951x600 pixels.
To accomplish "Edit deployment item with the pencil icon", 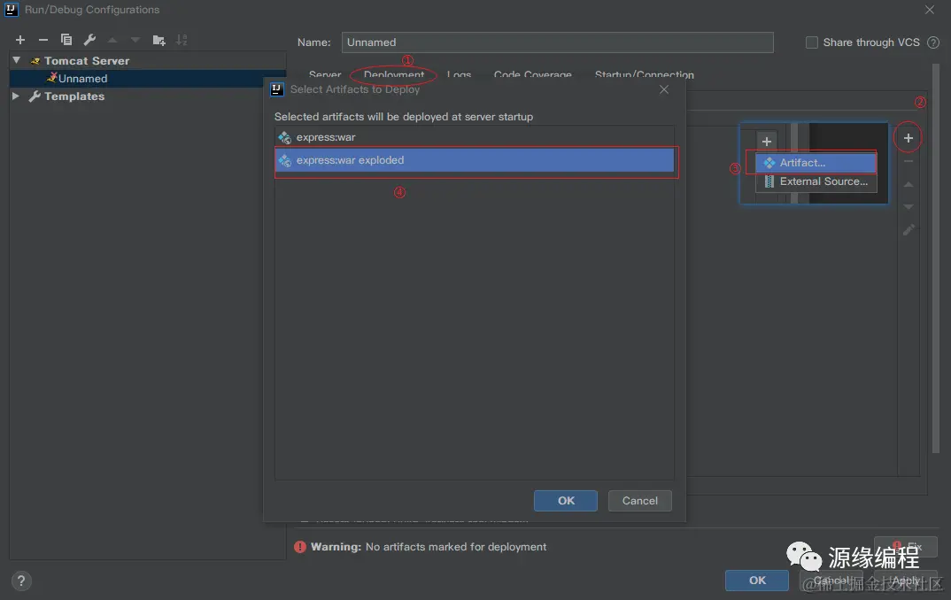I will 908,230.
